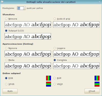Click Leggera hinting font preview
102x96 pixels.
(x=76, y=54)
